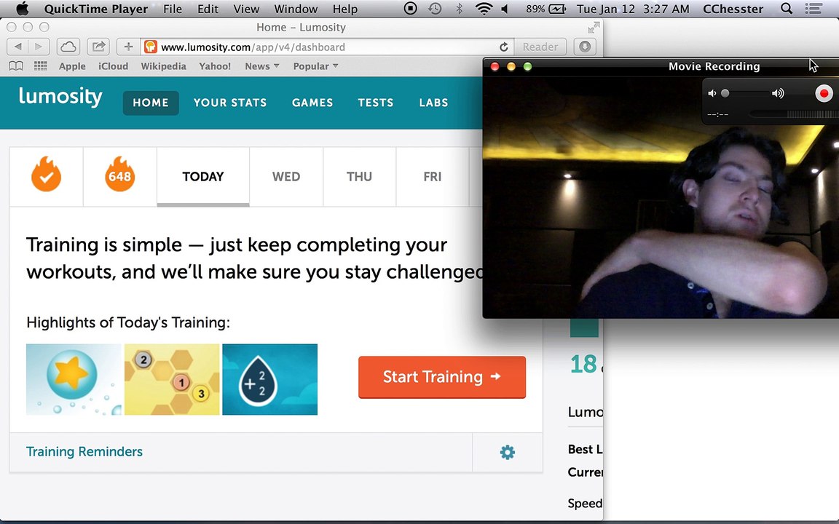Open the Apple menu
Image resolution: width=839 pixels, height=524 pixels.
click(22, 9)
